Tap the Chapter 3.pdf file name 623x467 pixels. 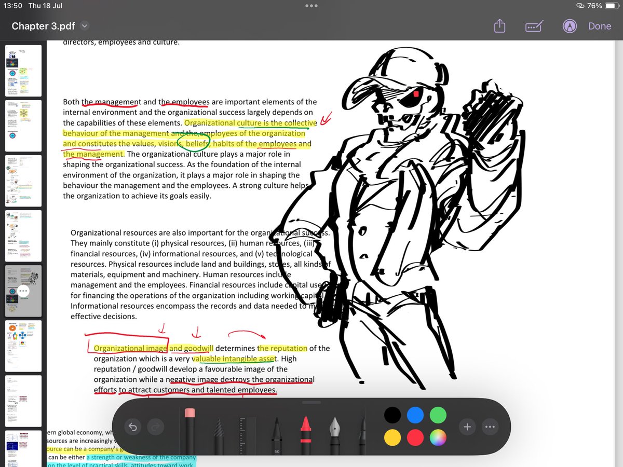click(x=43, y=26)
